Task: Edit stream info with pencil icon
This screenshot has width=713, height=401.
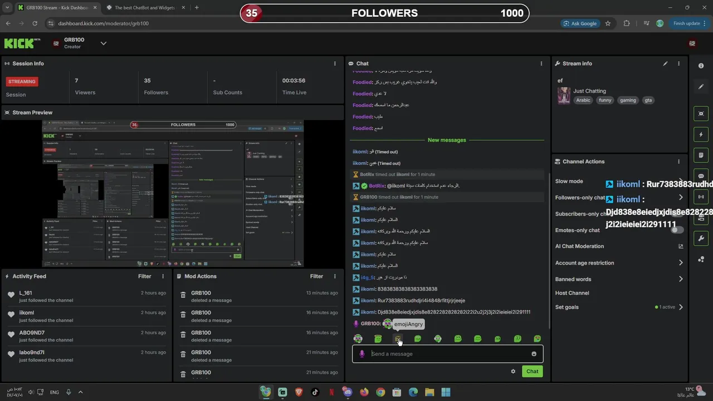Action: [x=665, y=63]
